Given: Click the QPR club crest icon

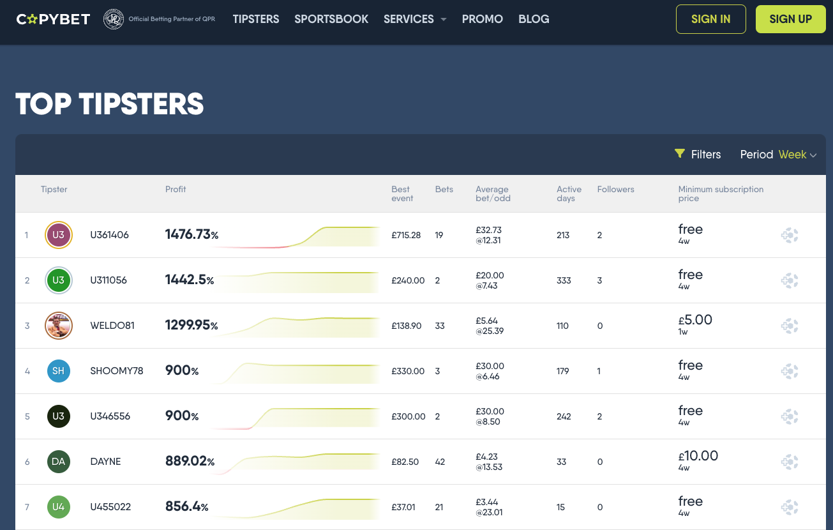Looking at the screenshot, I should point(114,19).
